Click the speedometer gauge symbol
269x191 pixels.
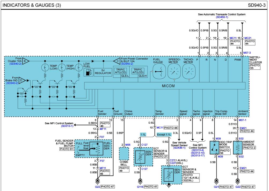click(x=174, y=72)
